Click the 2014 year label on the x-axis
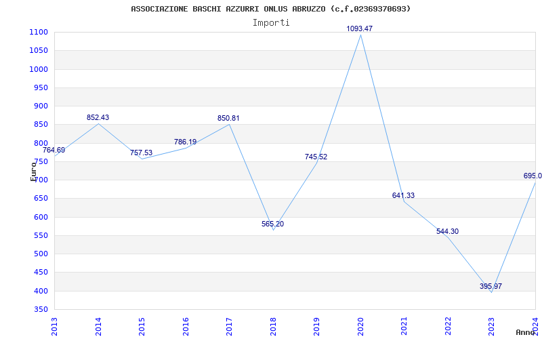Image resolution: width=542 pixels, height=339 pixels. point(98,326)
